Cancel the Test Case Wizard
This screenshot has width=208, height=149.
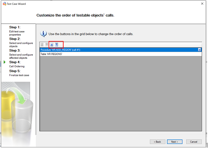tap(194, 142)
